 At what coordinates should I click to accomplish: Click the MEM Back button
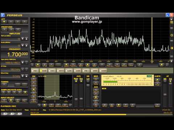(x=157, y=105)
